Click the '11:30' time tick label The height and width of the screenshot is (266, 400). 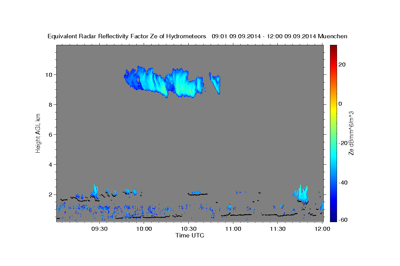point(277,229)
